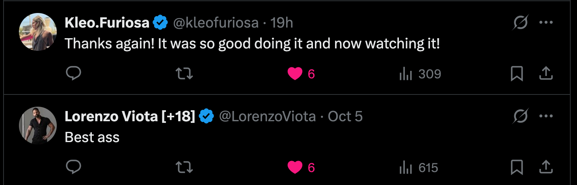The image size is (577, 185).
Task: Repost Lorenzo Viota's tweet
Action: pyautogui.click(x=184, y=167)
